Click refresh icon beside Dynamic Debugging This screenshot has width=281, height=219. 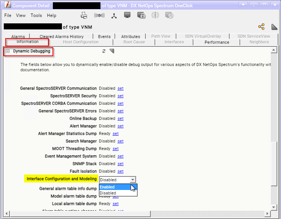coord(104,51)
